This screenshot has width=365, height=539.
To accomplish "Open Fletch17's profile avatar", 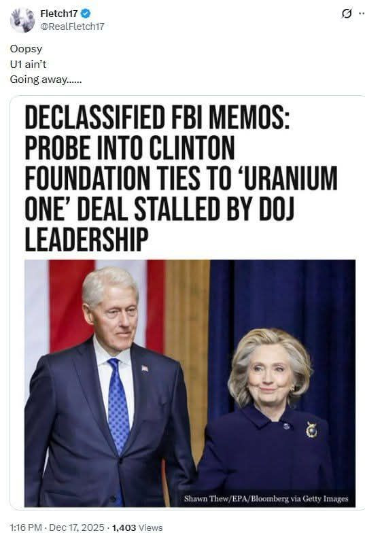I will point(22,20).
